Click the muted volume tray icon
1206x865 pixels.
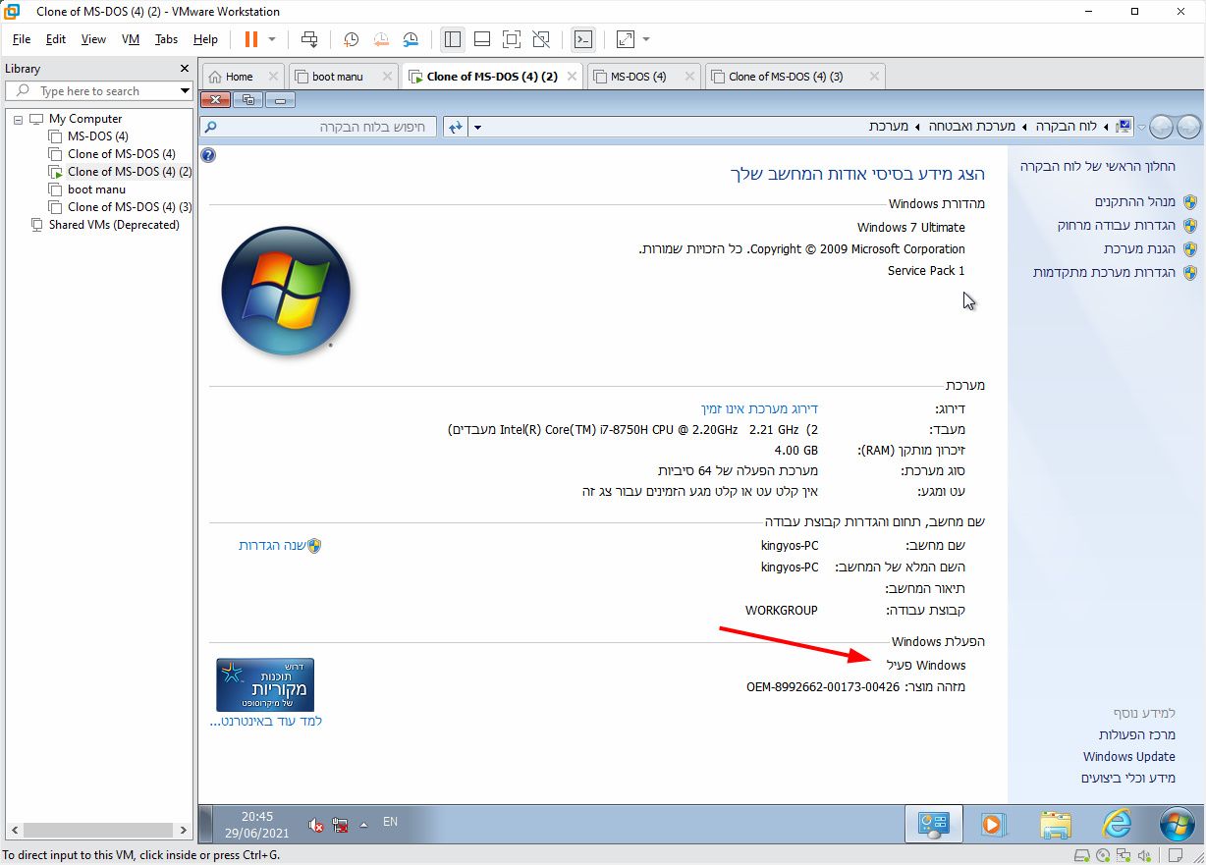point(316,826)
